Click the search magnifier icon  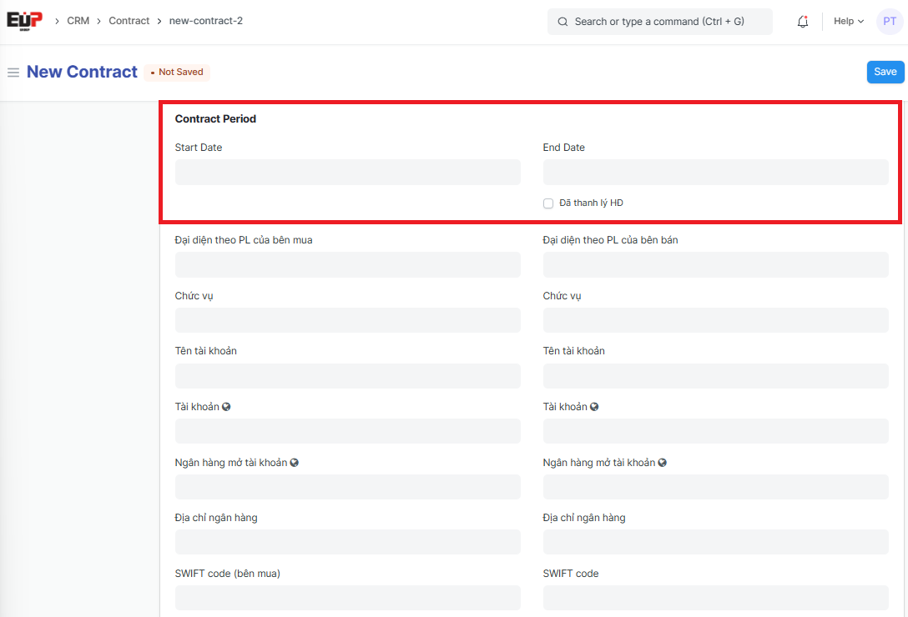coord(562,22)
